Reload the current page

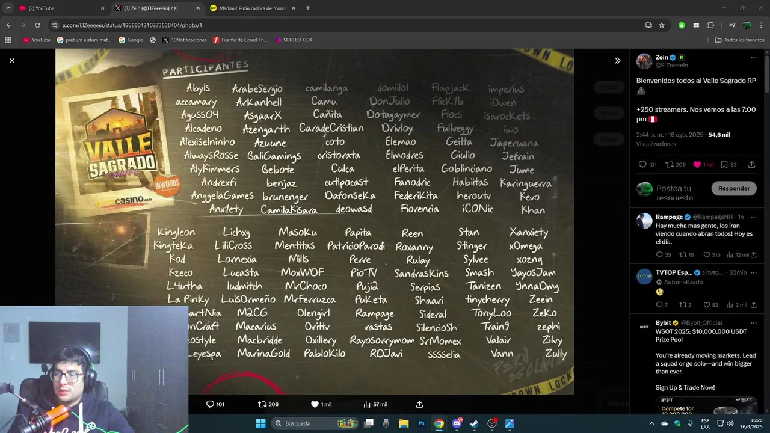37,25
